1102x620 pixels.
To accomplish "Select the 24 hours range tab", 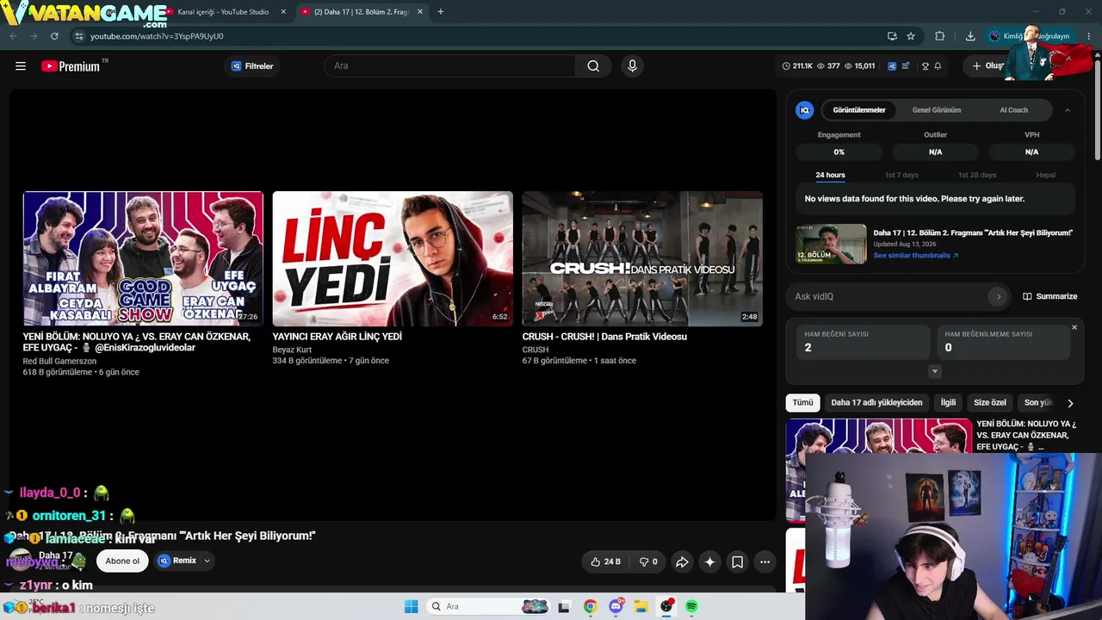I will 830,175.
